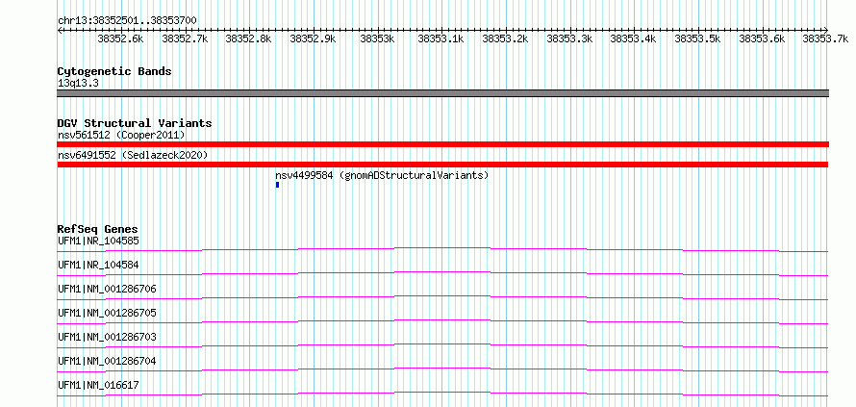The height and width of the screenshot is (407, 856).
Task: Click ruler tick label 38353.2k
Action: 506,38
